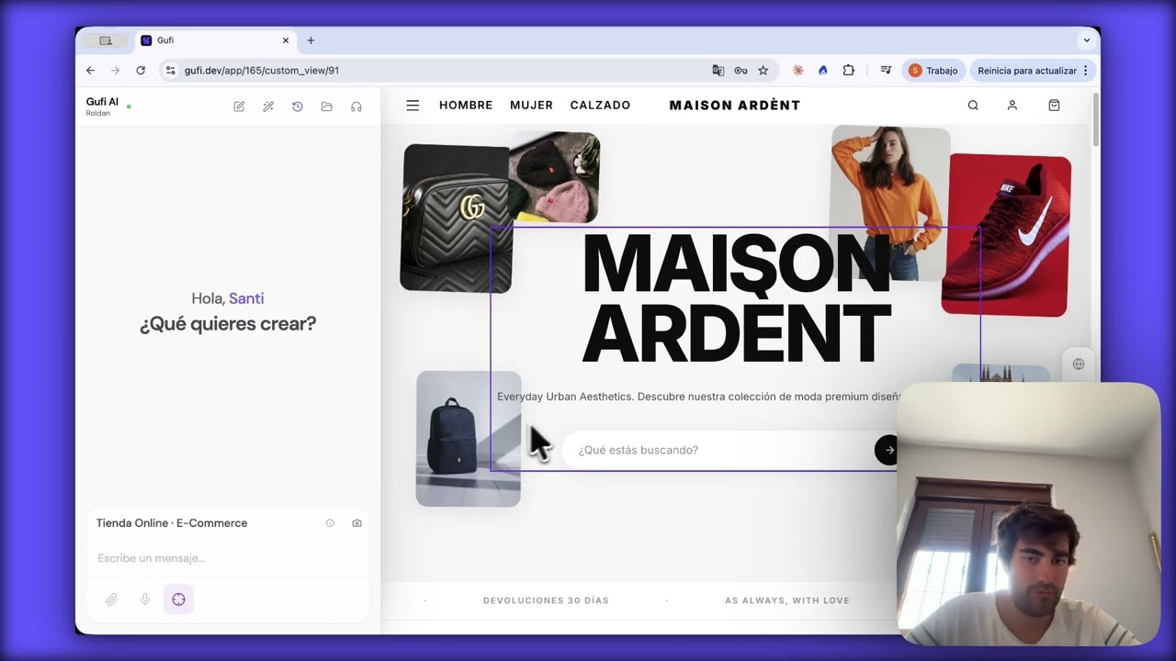Select the Gufi browser tab
The height and width of the screenshot is (661, 1176).
coord(215,40)
